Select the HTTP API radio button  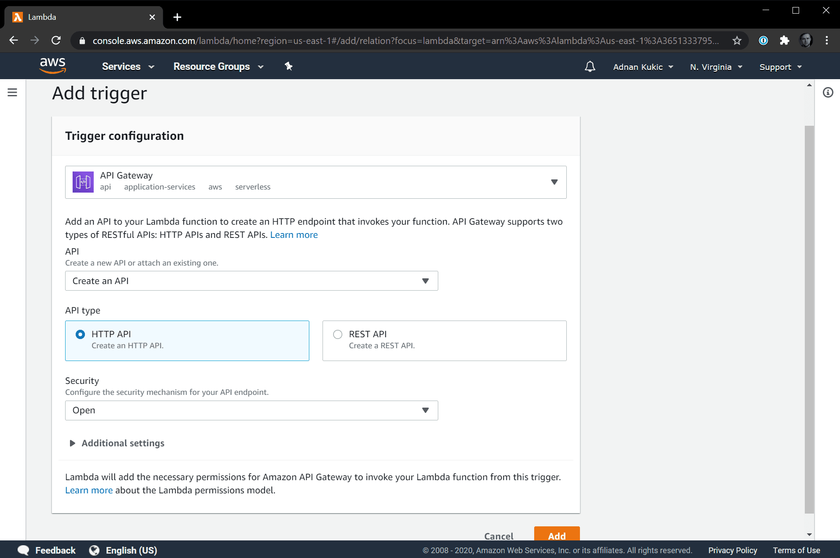(80, 335)
